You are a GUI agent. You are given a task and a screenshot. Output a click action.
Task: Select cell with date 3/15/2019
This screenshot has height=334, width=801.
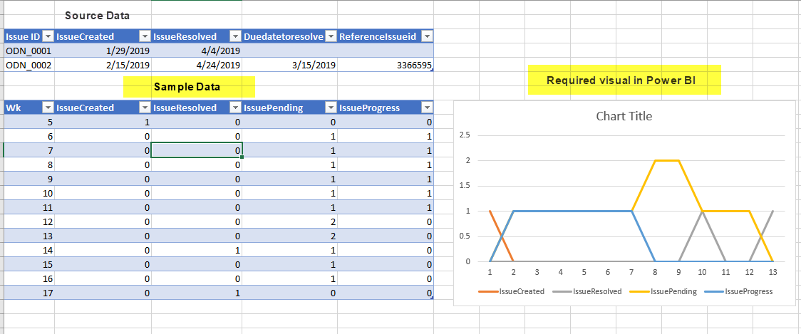click(x=289, y=65)
